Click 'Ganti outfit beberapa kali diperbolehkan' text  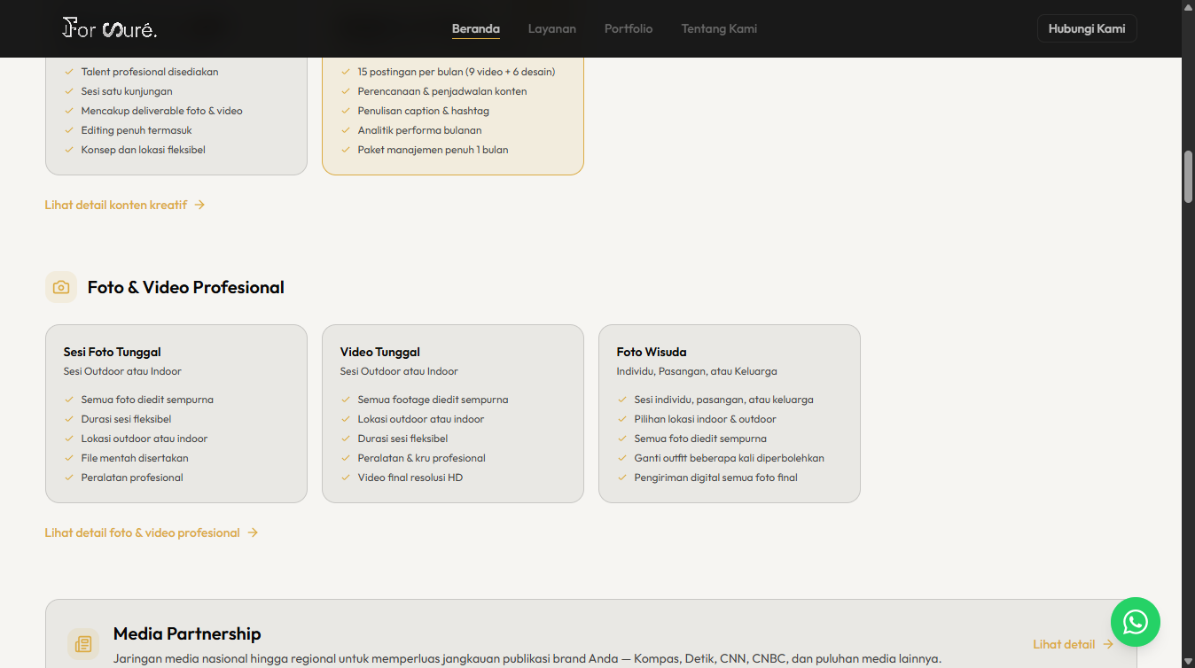click(x=730, y=458)
